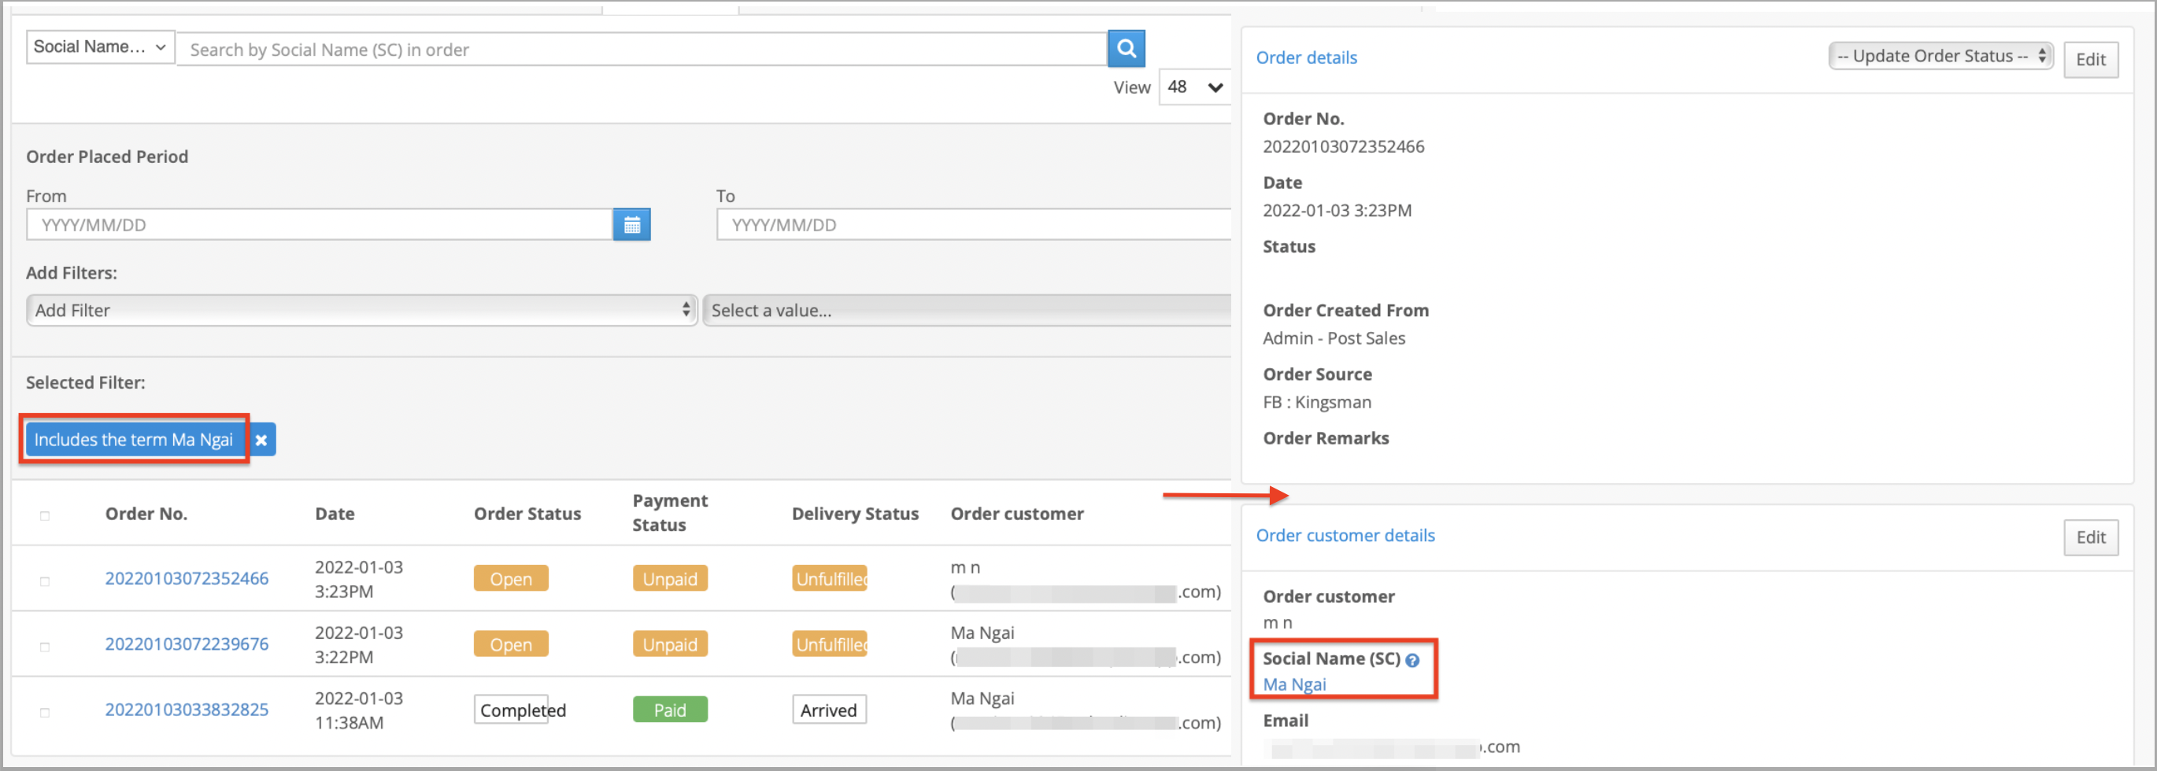Image resolution: width=2157 pixels, height=771 pixels.
Task: Click the From date YYYY/MM/DD field
Action: click(x=320, y=224)
